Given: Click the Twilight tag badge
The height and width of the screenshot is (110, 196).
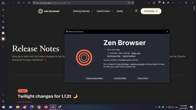Looking at the screenshot, I should (x=23, y=91).
